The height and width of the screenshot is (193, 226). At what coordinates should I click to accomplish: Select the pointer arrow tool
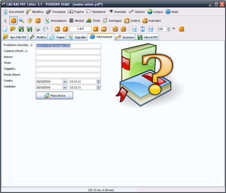pyautogui.click(x=5, y=21)
